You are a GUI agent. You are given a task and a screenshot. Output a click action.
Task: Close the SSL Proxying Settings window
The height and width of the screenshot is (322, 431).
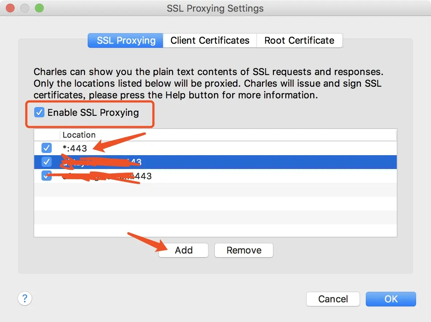click(x=10, y=8)
